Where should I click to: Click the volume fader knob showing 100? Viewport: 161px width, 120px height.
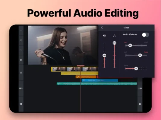(x=104, y=55)
